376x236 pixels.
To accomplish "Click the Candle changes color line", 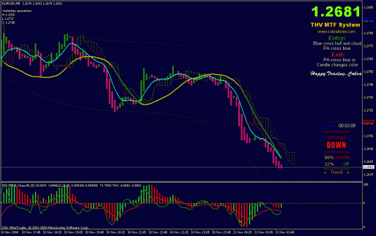I will 337,65.
